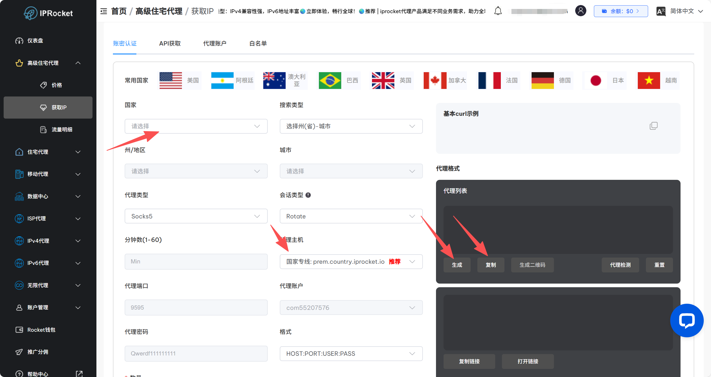Click the notification bell icon
Image resolution: width=711 pixels, height=377 pixels.
point(498,11)
